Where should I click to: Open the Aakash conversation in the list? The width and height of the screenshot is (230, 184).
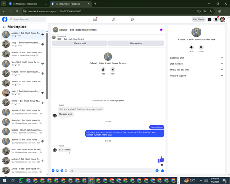23,34
